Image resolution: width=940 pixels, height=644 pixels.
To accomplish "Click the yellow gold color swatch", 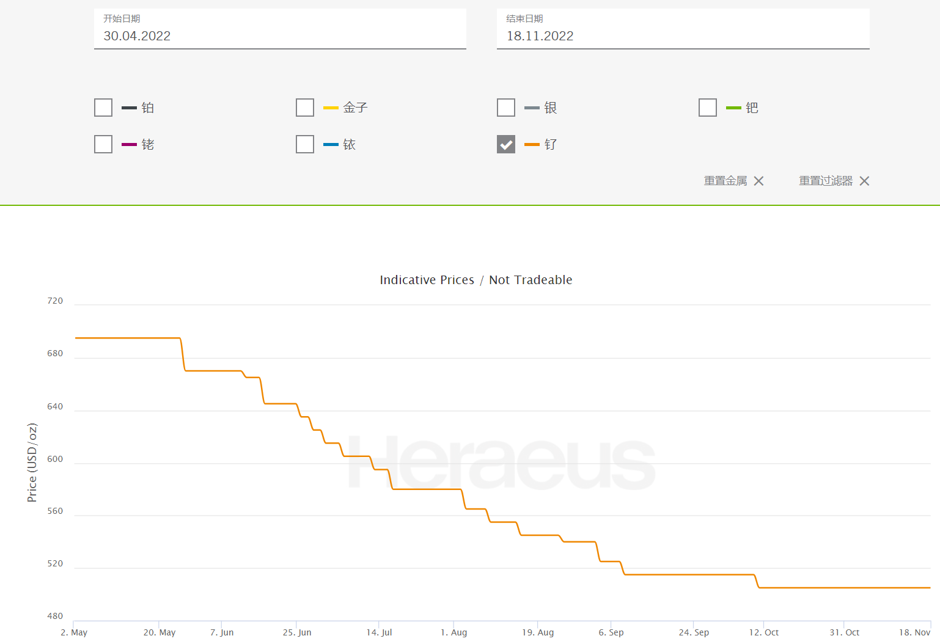I will [331, 108].
